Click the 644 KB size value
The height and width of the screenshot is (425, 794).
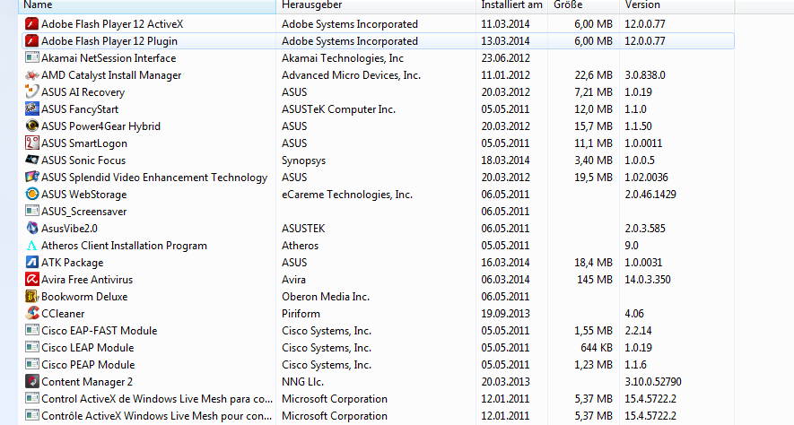pos(597,348)
